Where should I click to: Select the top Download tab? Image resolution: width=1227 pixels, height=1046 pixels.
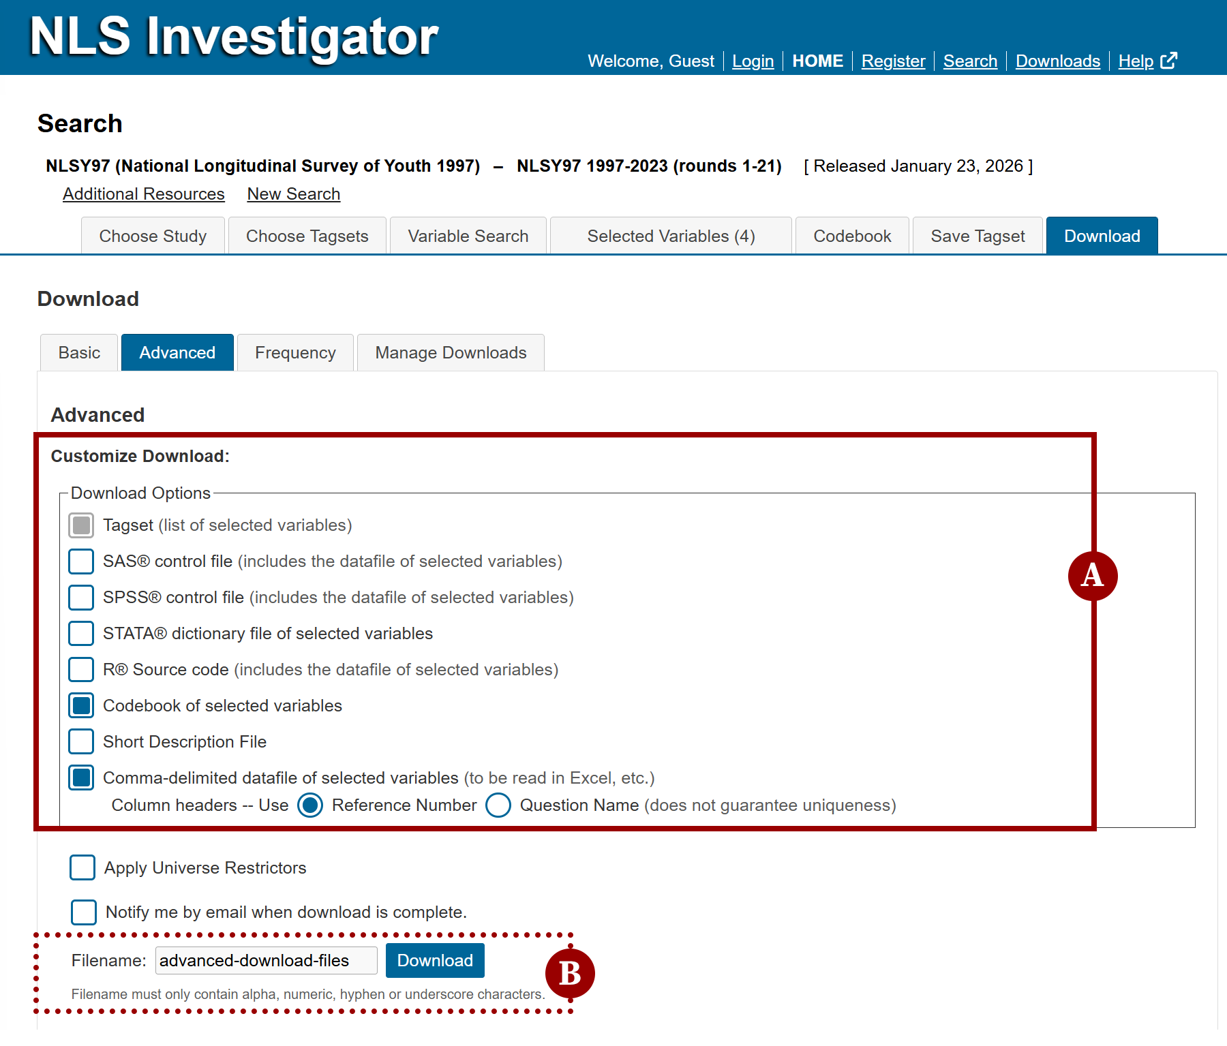pos(1102,236)
